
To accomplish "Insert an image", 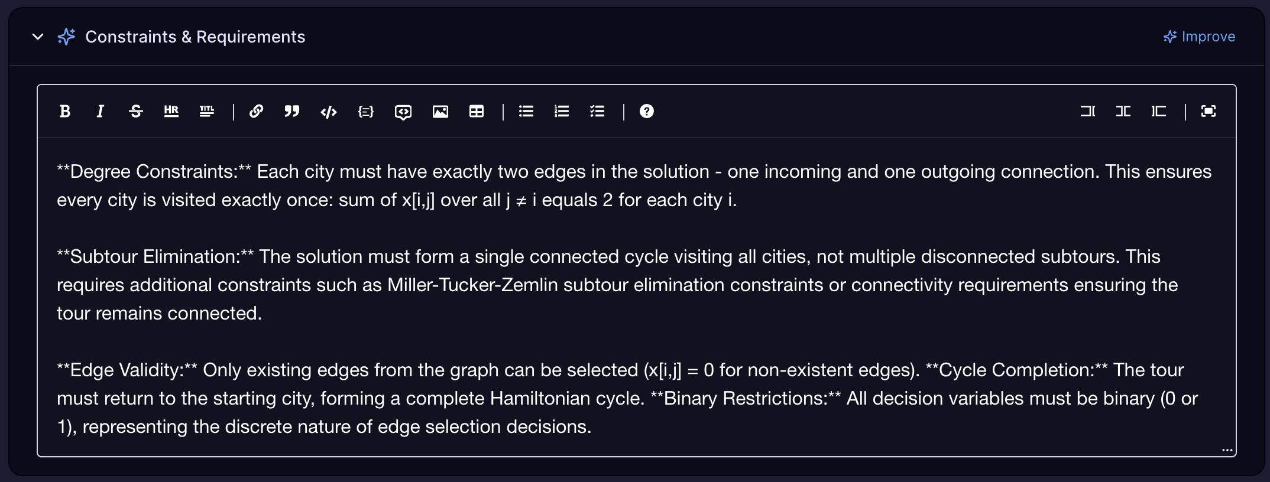I will pos(440,111).
